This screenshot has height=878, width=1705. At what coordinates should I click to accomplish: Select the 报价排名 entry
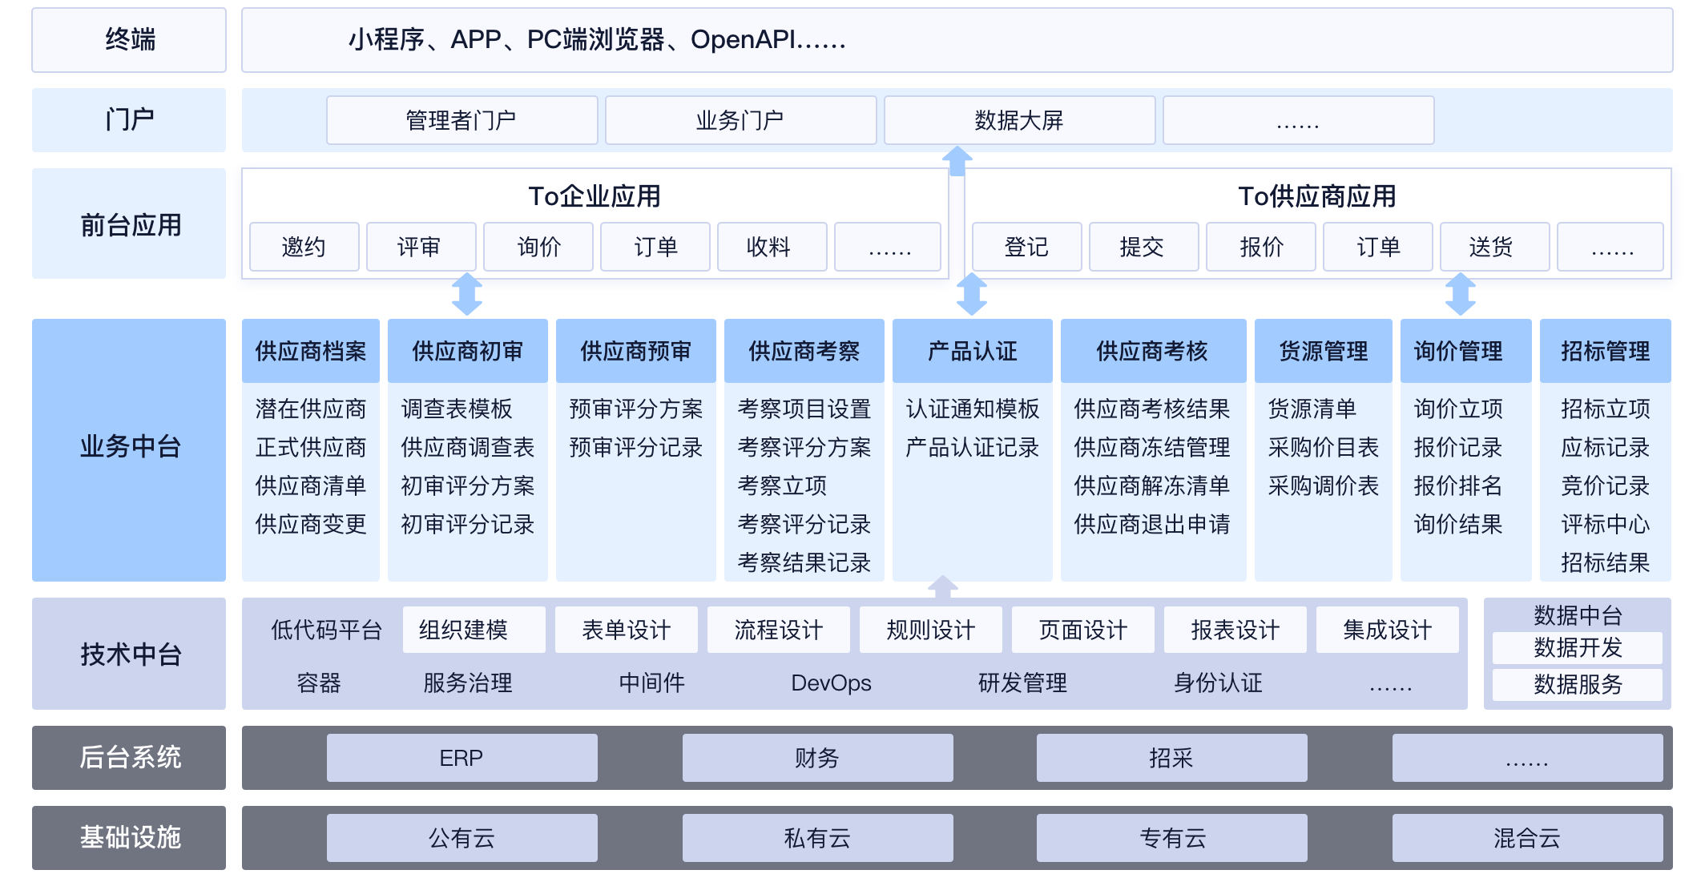pyautogui.click(x=1458, y=485)
